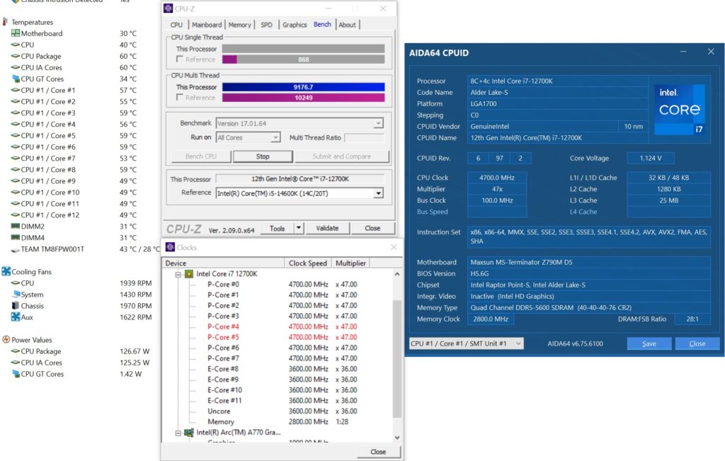Click the down arrow of Clocks scrollbar
The image size is (725, 461).
[396, 437]
